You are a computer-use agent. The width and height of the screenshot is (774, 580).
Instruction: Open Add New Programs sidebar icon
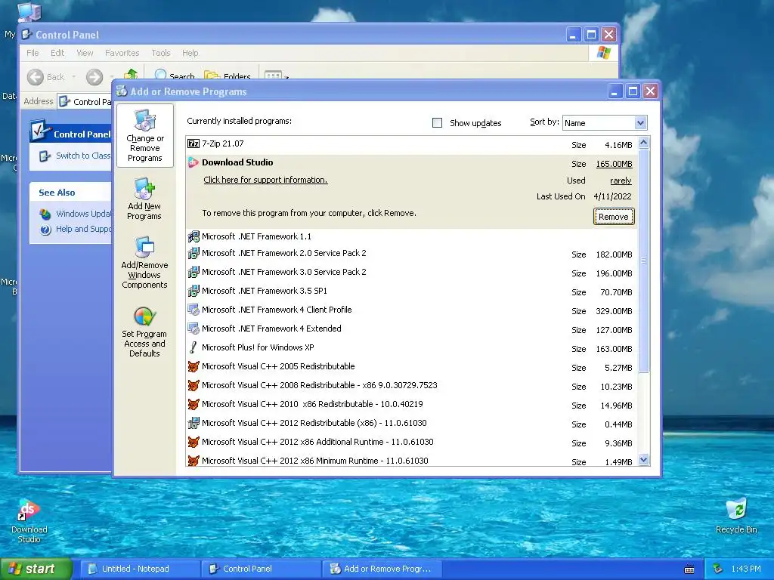pos(144,199)
